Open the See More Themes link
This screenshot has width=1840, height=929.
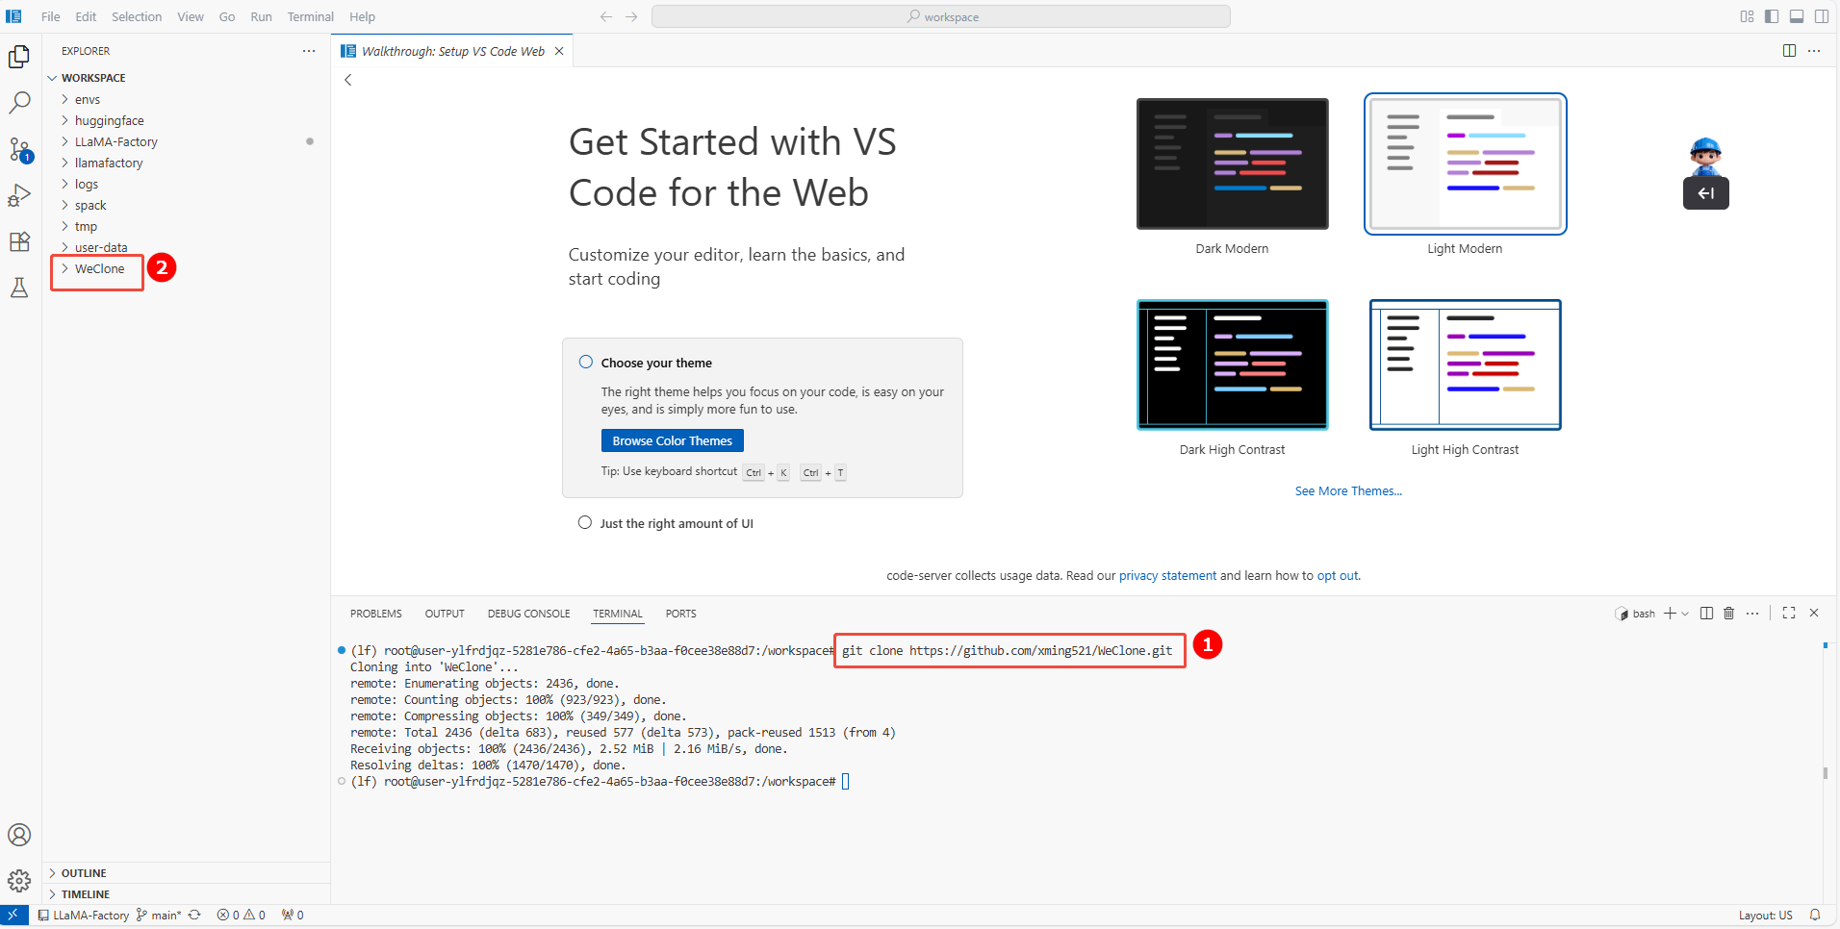pos(1348,491)
